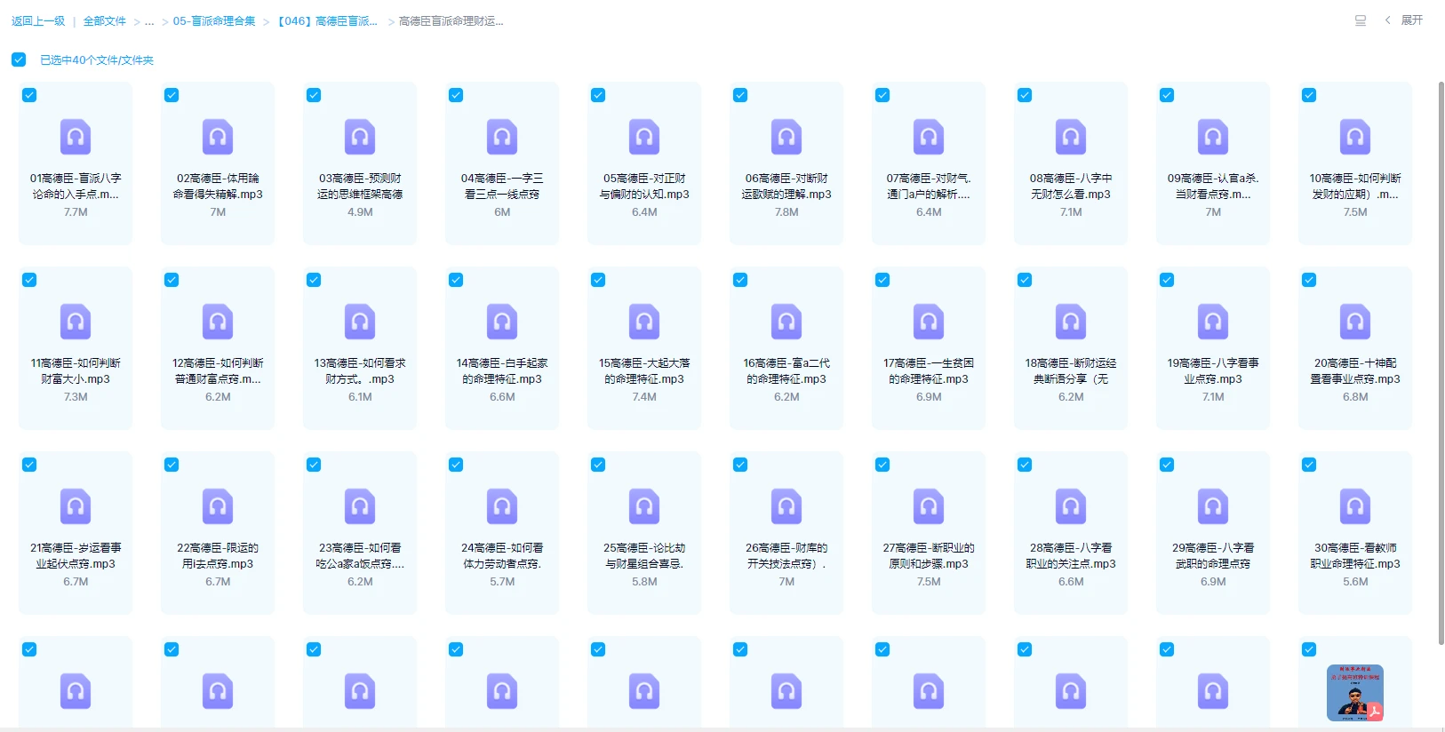Go back via 返回上一级 link
1445x732 pixels.
click(38, 21)
